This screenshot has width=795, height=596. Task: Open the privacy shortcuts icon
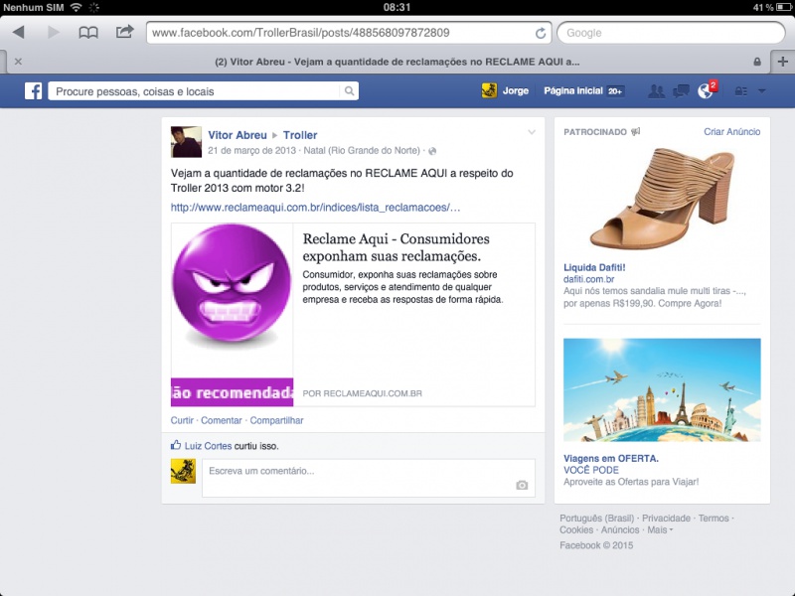[740, 91]
